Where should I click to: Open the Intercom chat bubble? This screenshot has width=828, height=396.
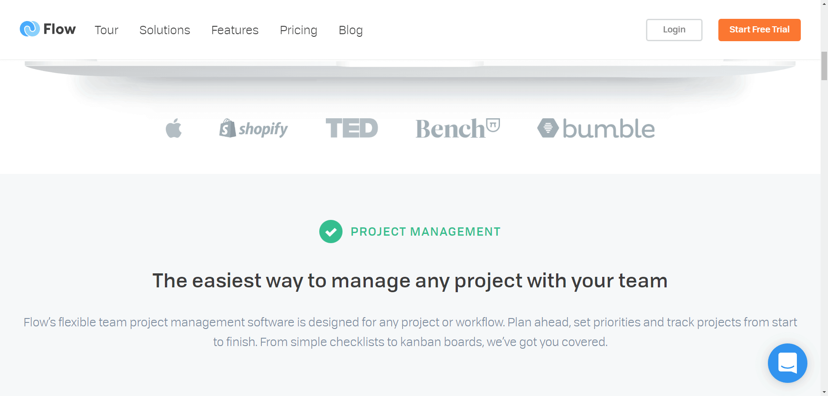pyautogui.click(x=787, y=363)
